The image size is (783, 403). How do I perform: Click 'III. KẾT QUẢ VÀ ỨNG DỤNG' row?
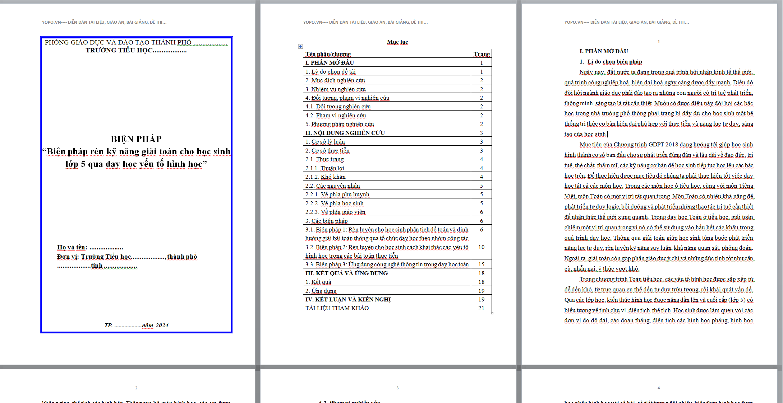(397, 273)
